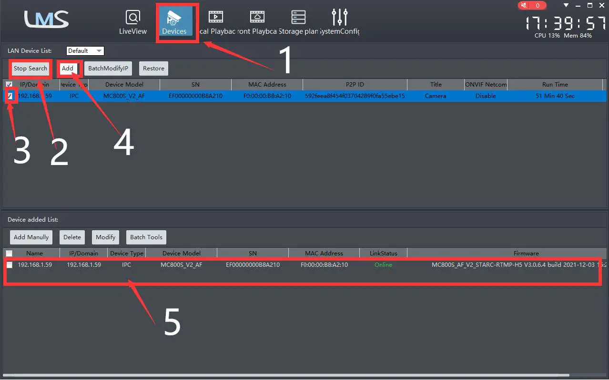Click the 17:39:57 clock display
The image size is (609, 380).
coord(565,23)
